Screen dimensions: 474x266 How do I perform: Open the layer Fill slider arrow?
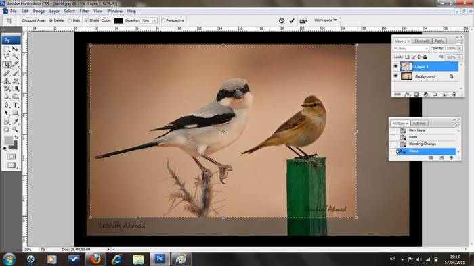click(x=460, y=57)
